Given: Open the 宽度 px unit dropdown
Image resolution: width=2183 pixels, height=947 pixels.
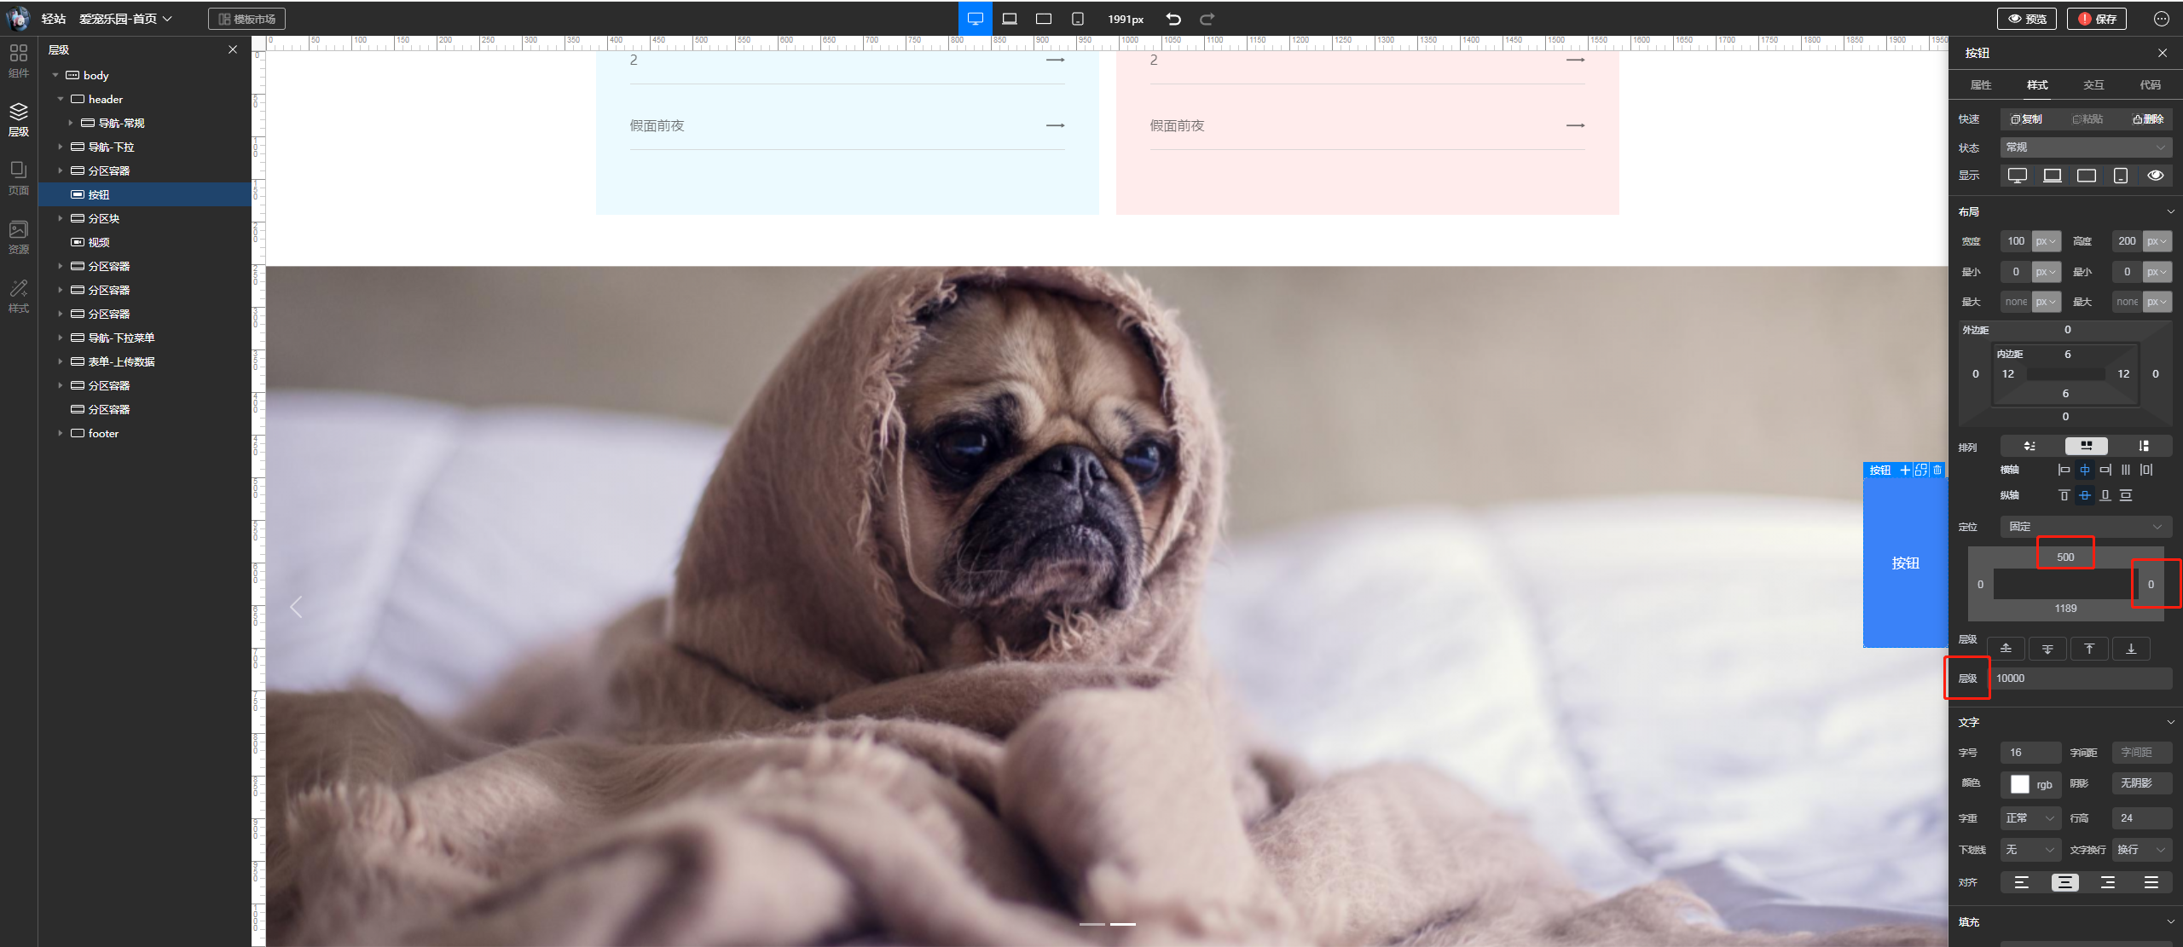Looking at the screenshot, I should point(2047,241).
